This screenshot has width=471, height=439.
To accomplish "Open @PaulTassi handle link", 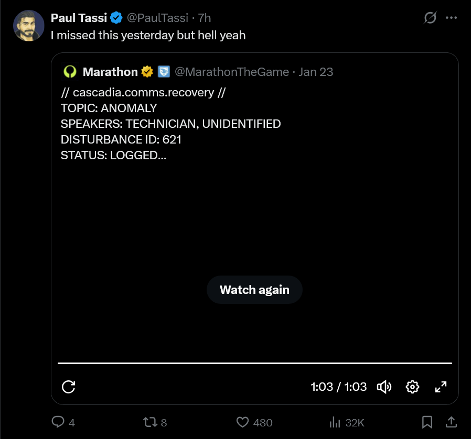I will pyautogui.click(x=157, y=18).
